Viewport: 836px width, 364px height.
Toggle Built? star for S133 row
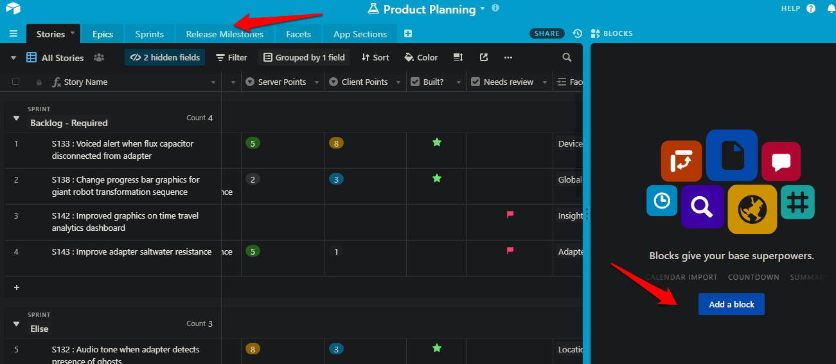[437, 142]
